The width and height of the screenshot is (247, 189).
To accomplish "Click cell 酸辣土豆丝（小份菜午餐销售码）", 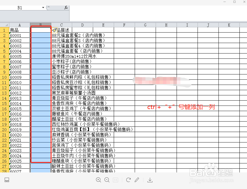I will [84, 166].
